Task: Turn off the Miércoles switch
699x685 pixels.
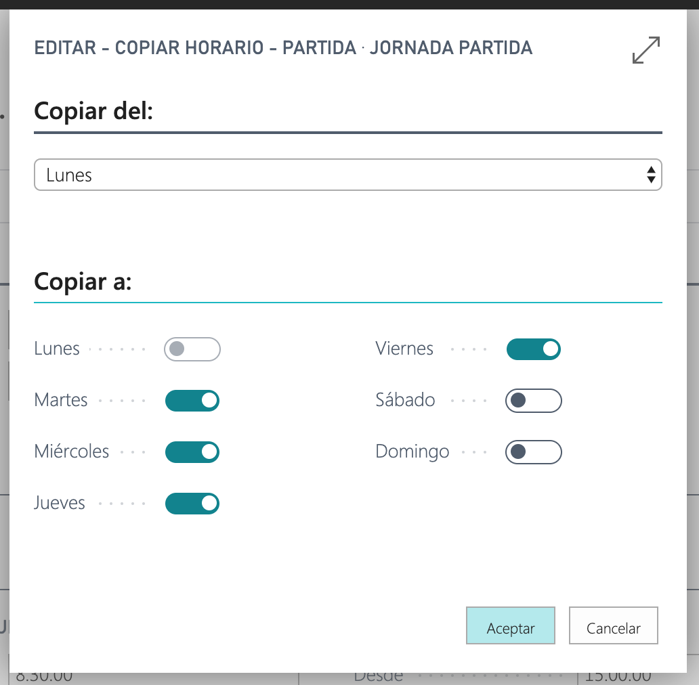Action: point(192,452)
